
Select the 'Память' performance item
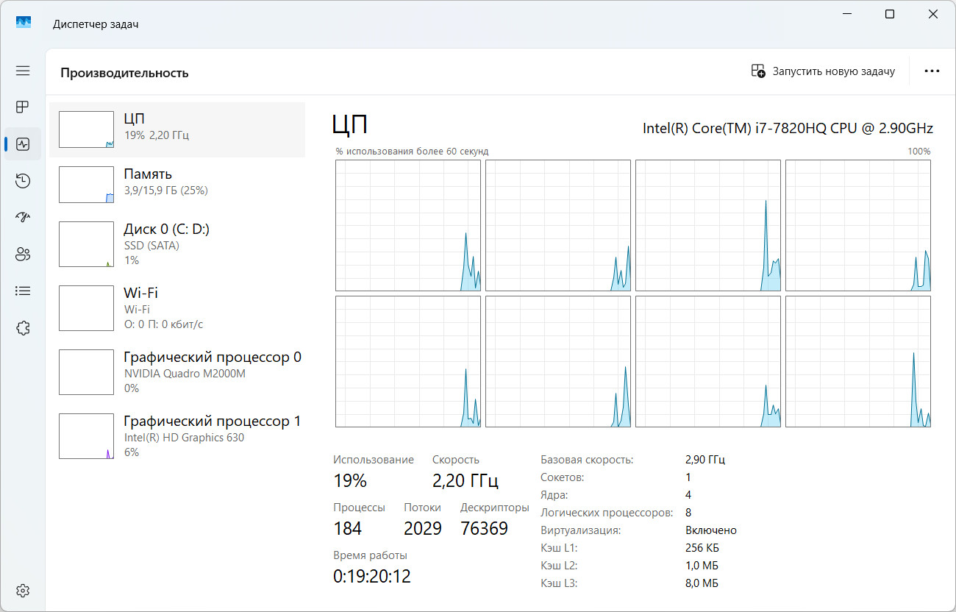pos(177,185)
